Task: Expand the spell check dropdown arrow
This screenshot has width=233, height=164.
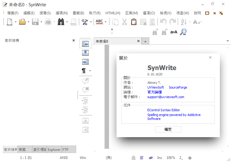Action: pos(105,22)
